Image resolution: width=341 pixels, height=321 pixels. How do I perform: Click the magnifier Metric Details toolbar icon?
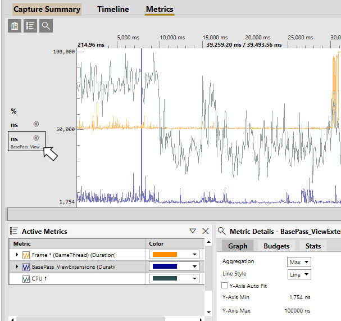coord(46,26)
